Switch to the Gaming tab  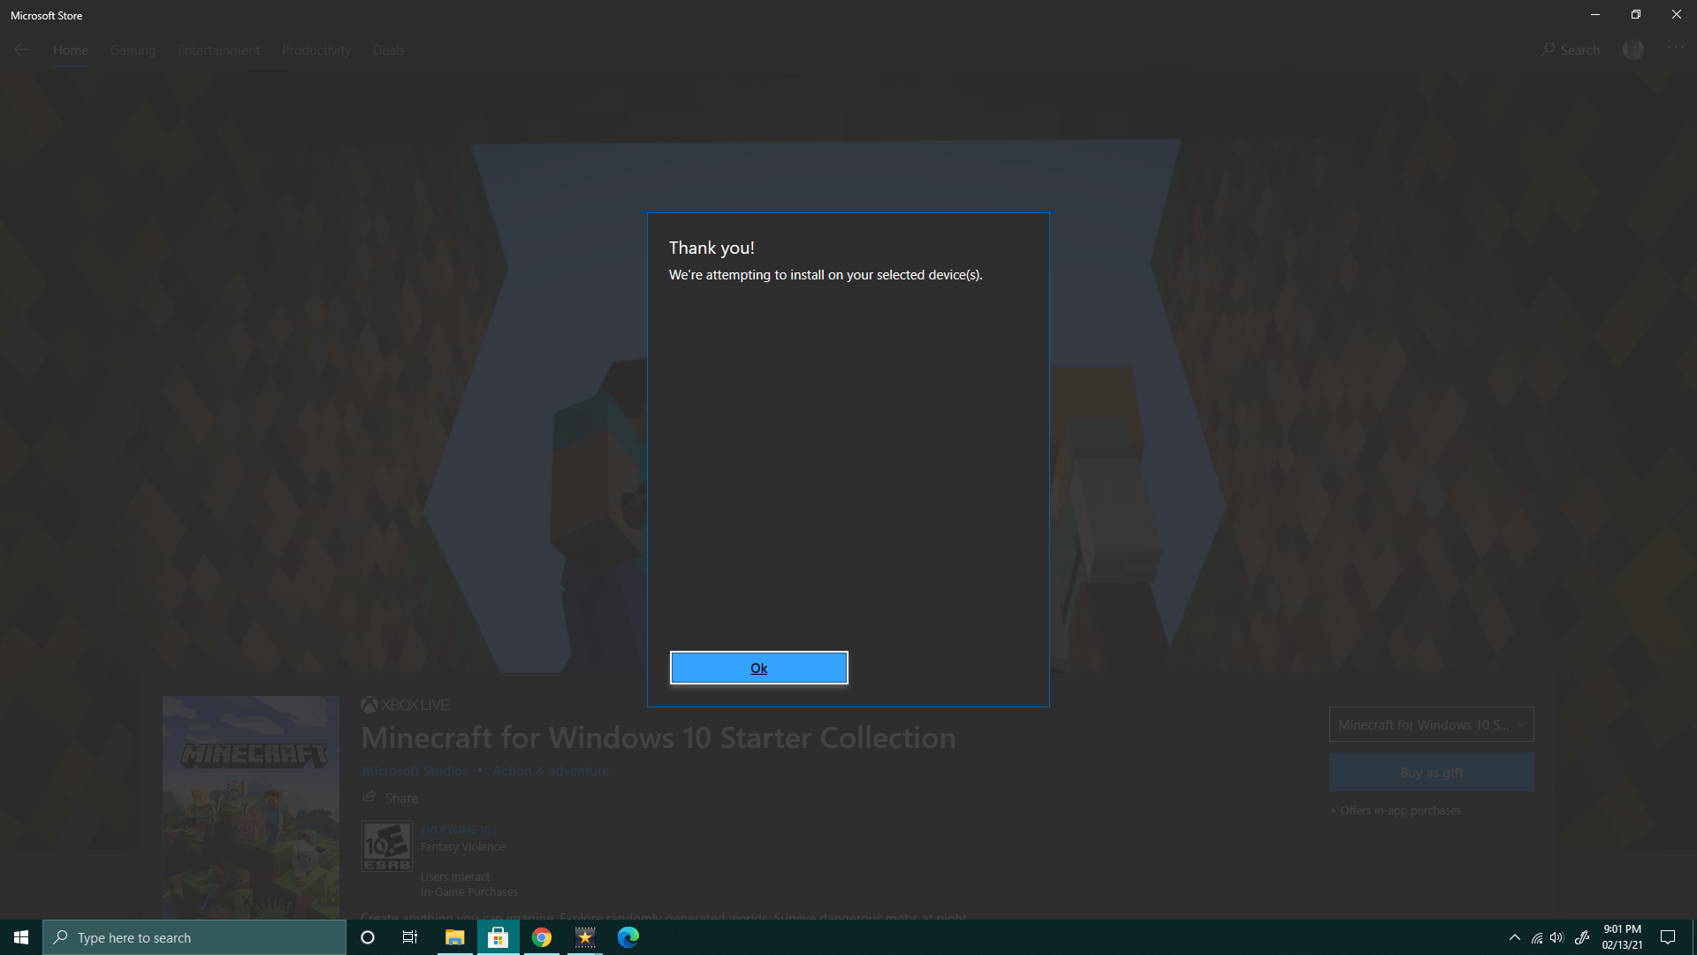pos(133,50)
